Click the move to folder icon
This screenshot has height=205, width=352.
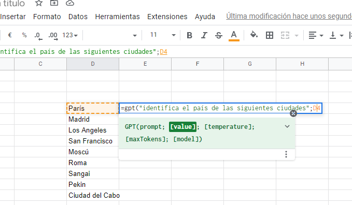[x=54, y=3]
